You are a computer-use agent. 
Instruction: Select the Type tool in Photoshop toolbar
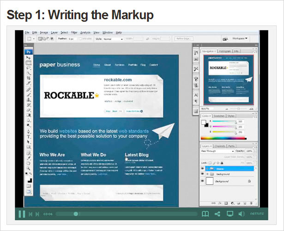pos(29,137)
